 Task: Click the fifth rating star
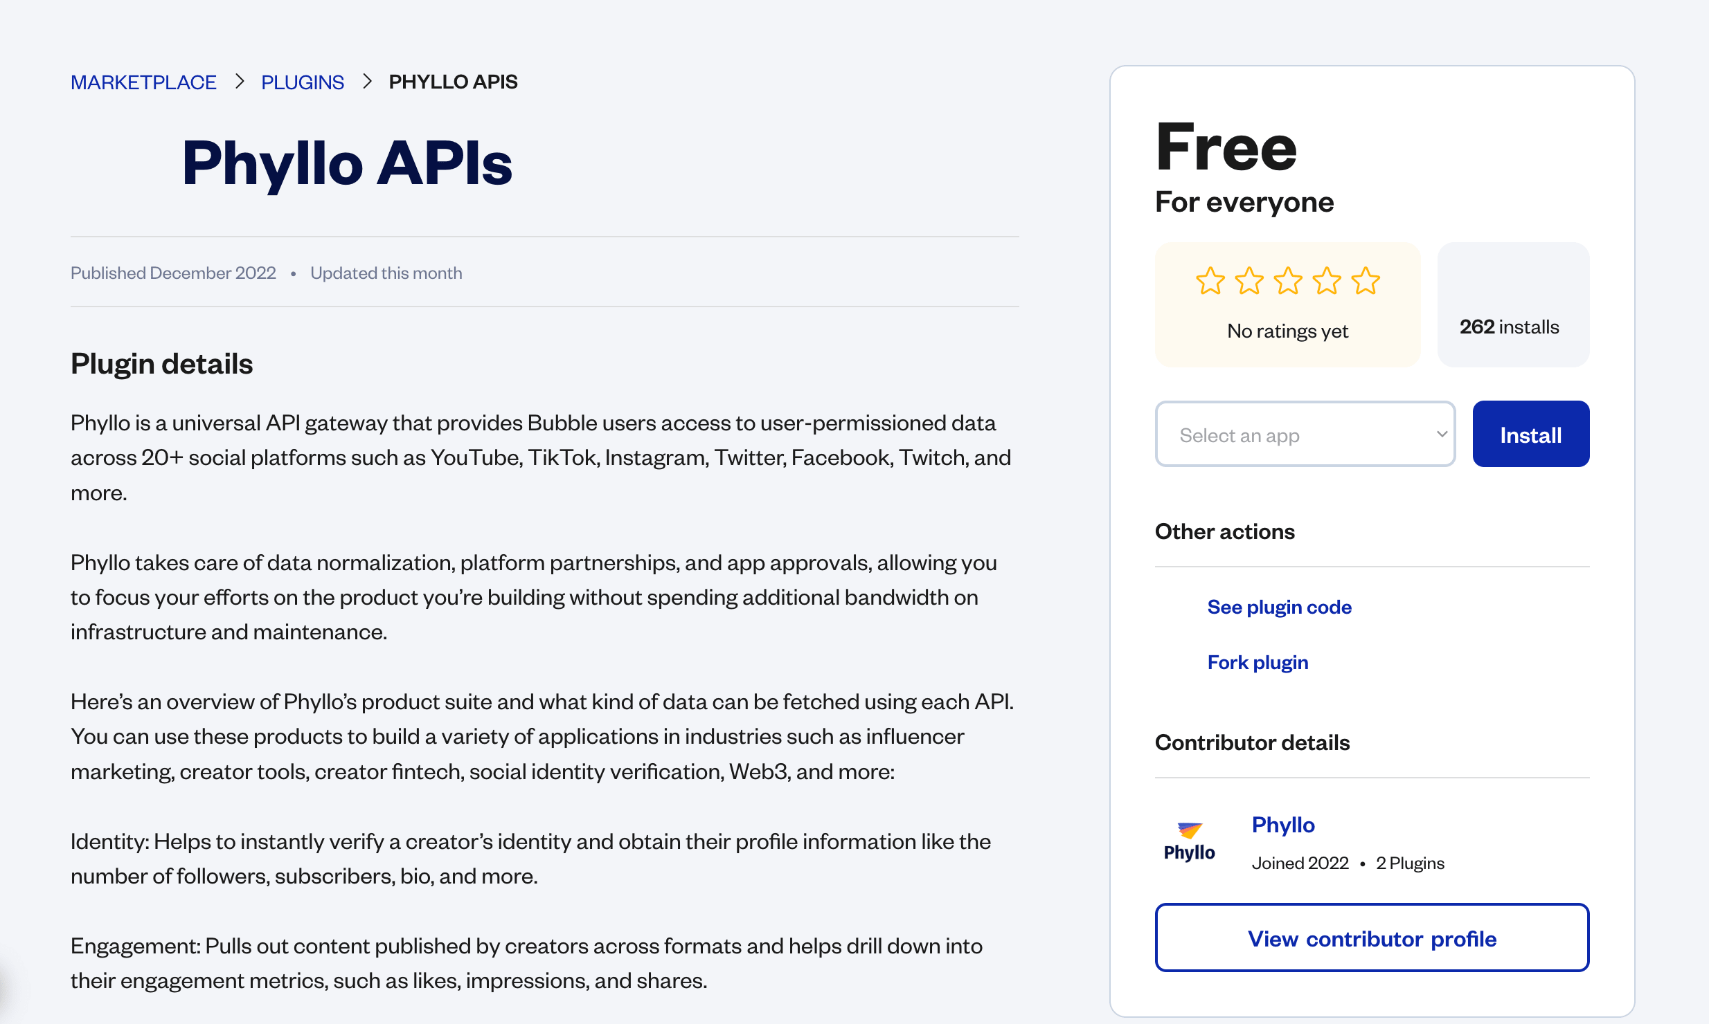(x=1366, y=281)
